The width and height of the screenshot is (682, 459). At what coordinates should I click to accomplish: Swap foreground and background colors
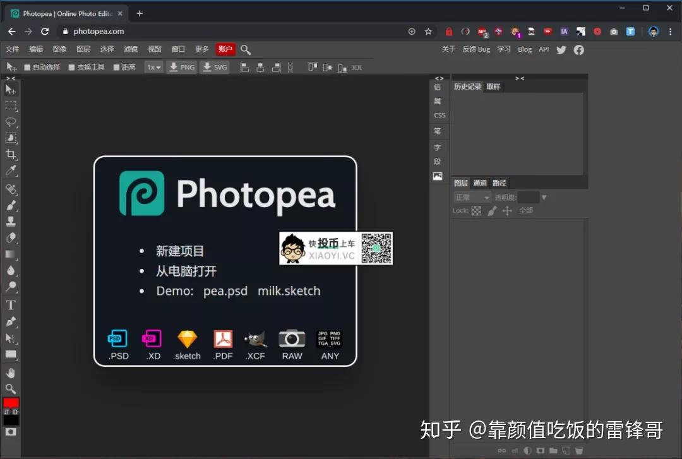(6, 412)
